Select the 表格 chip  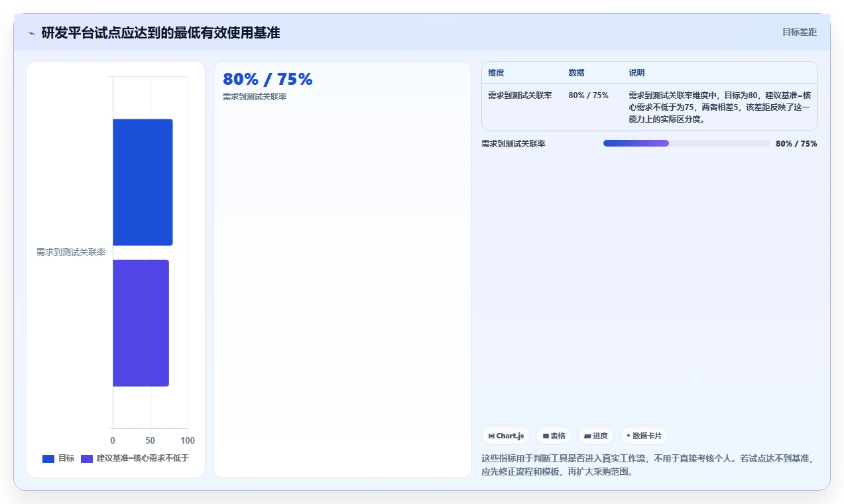pos(554,436)
